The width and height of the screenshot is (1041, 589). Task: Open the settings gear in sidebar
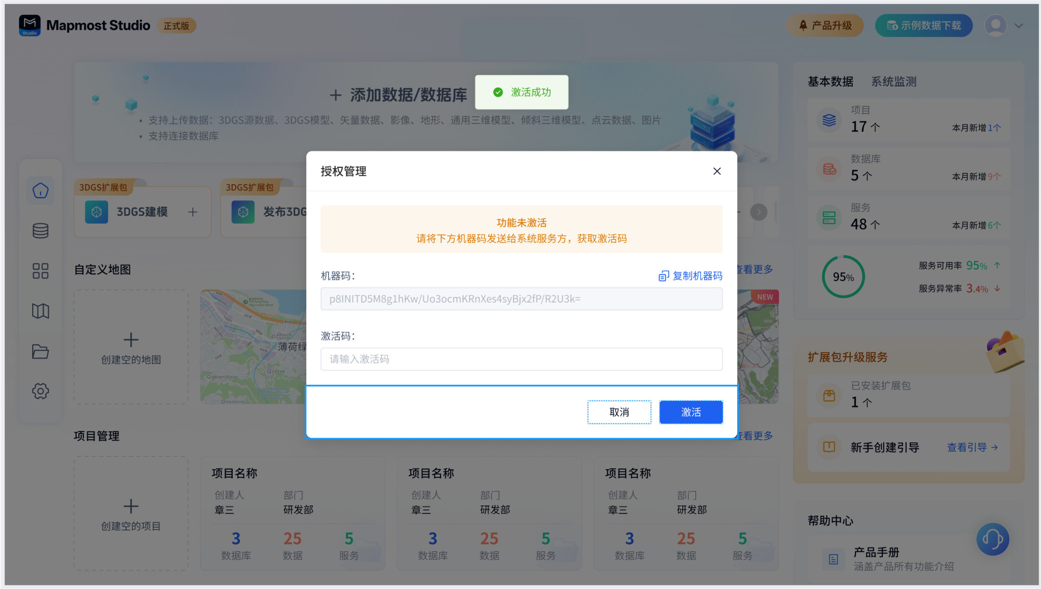40,391
